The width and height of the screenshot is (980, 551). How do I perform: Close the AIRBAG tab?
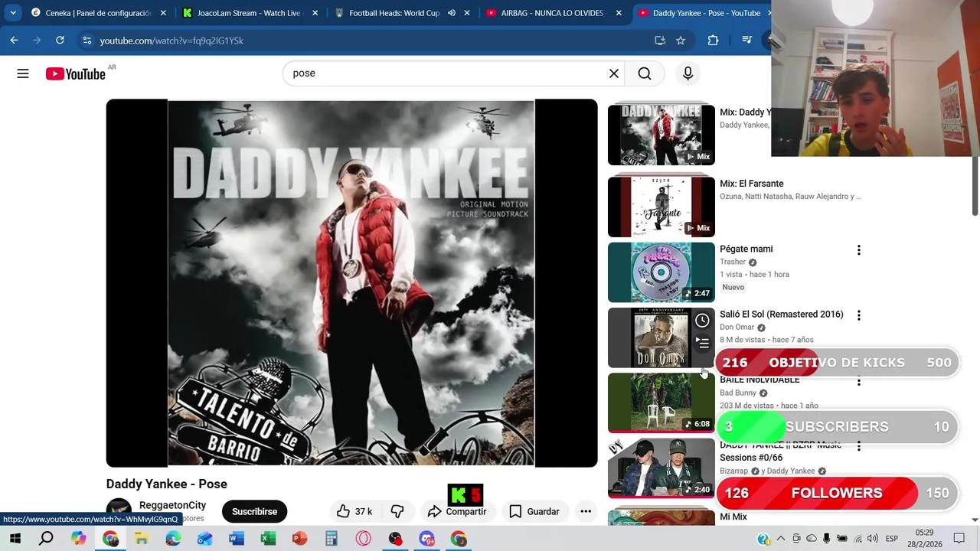pos(619,13)
